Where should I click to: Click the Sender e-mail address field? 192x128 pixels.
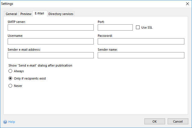pos(51,55)
